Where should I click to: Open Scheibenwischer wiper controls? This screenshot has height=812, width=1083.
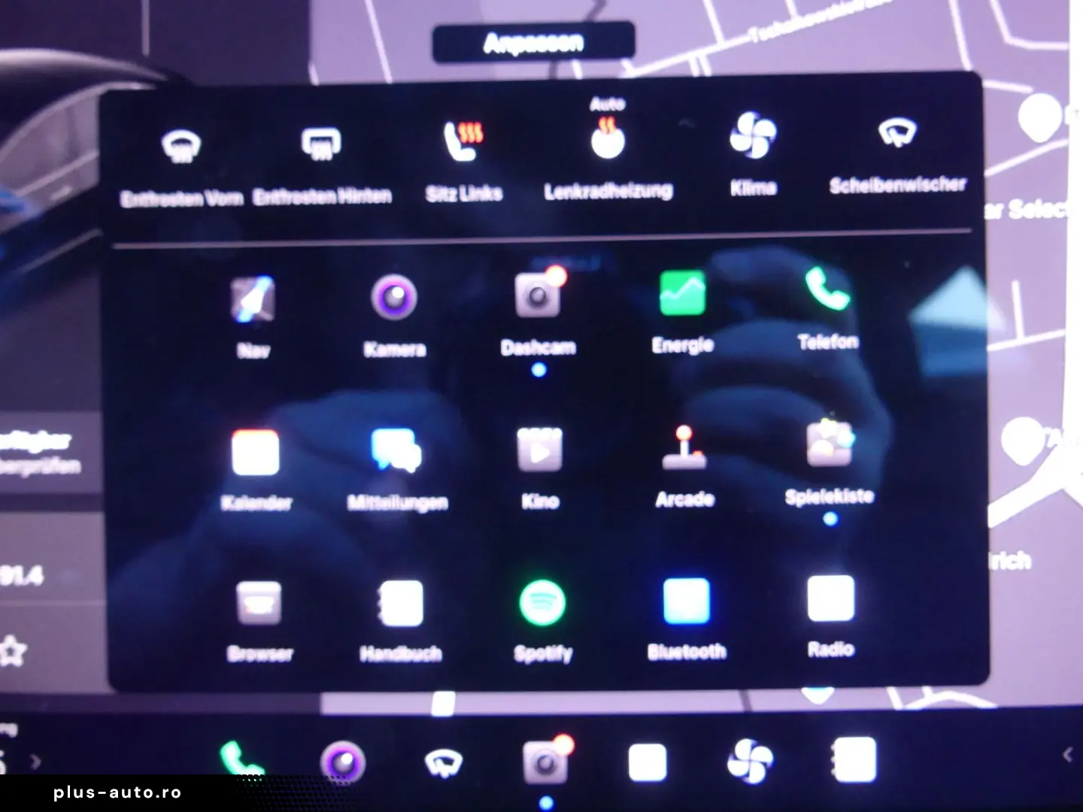(896, 135)
